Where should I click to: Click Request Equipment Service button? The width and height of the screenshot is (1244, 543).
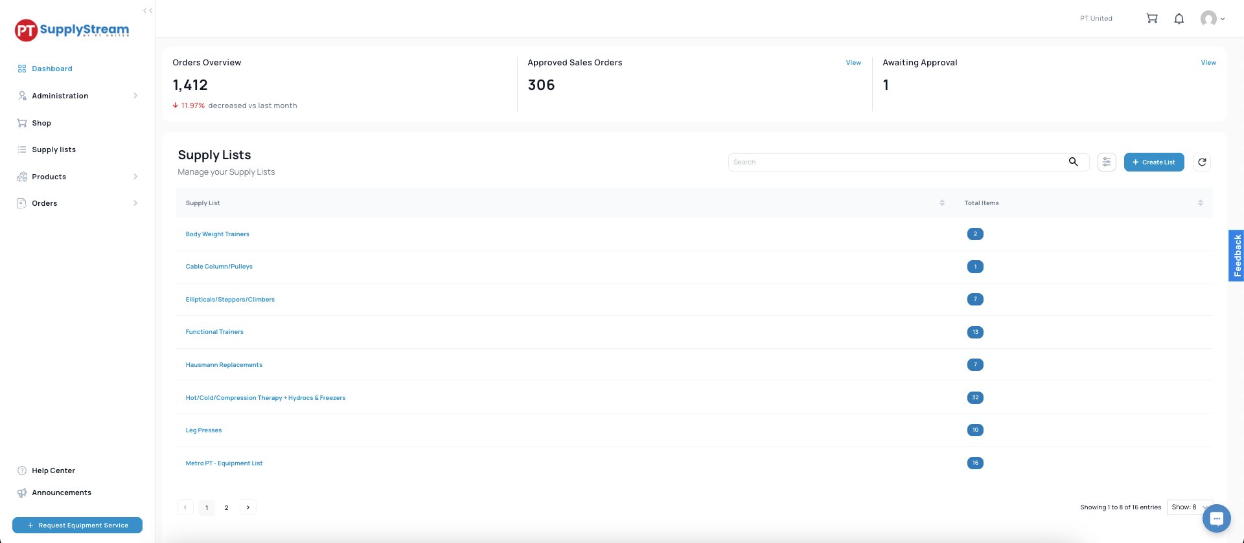77,526
